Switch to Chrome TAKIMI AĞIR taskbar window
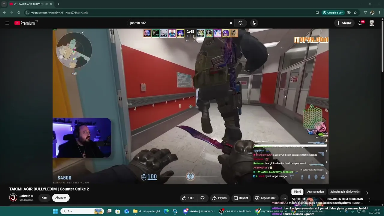Image resolution: width=384 pixels, height=216 pixels. 271,211
